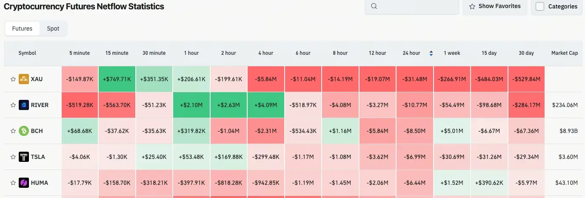Image resolution: width=585 pixels, height=198 pixels.
Task: Sort by the 15 minute column
Action: pos(117,53)
